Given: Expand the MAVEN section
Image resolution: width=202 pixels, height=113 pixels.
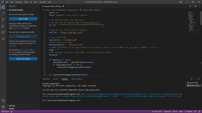Looking at the screenshot, I should (x=23, y=109).
